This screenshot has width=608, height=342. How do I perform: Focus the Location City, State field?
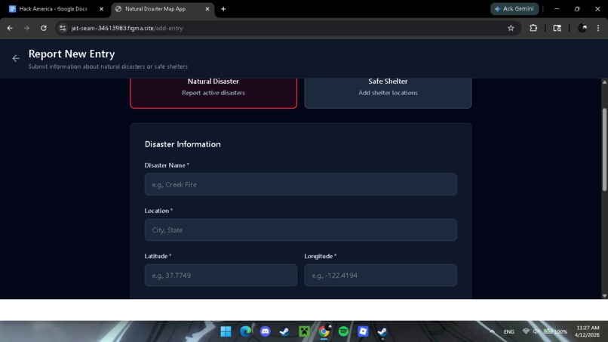(x=300, y=230)
